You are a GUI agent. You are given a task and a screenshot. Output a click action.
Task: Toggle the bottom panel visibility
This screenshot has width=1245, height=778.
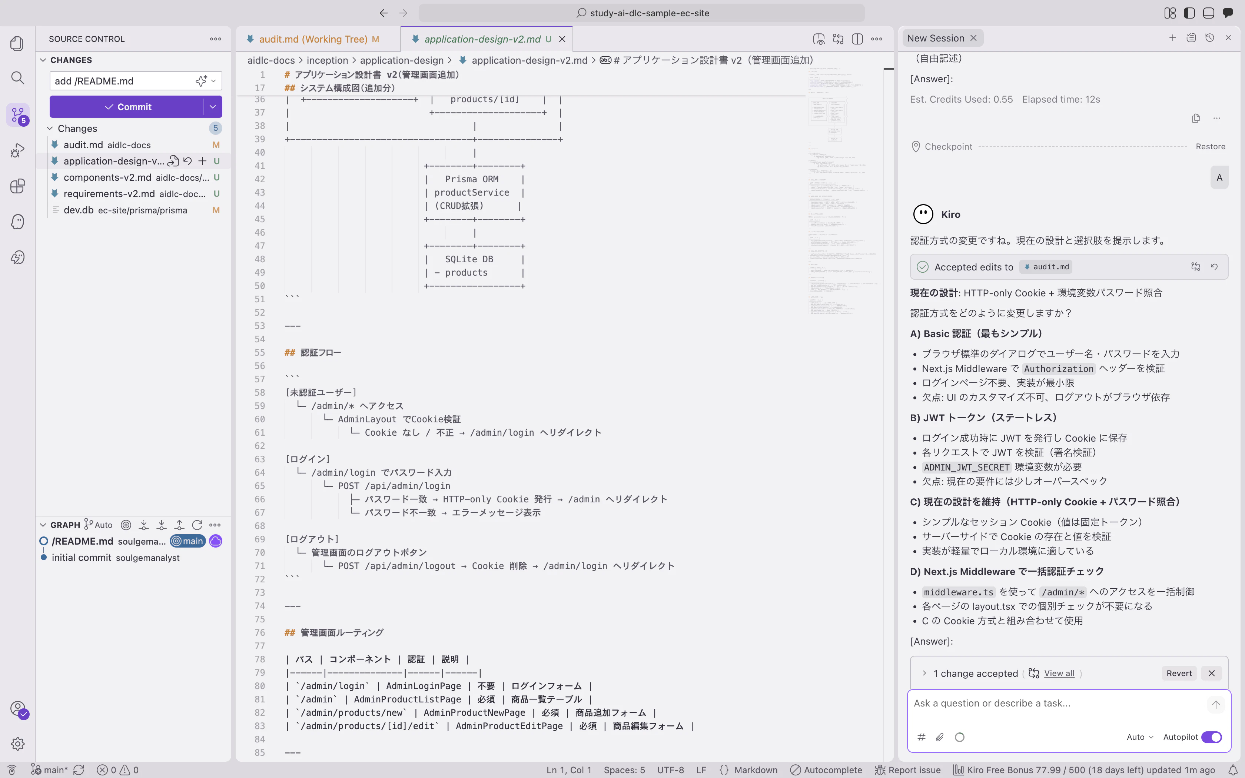(x=1208, y=13)
